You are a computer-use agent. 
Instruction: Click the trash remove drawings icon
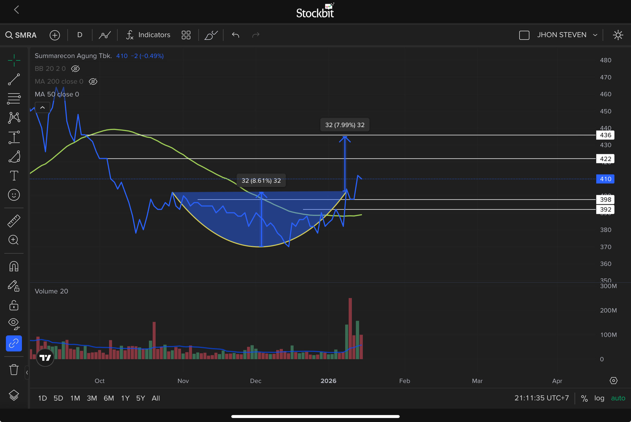point(14,370)
